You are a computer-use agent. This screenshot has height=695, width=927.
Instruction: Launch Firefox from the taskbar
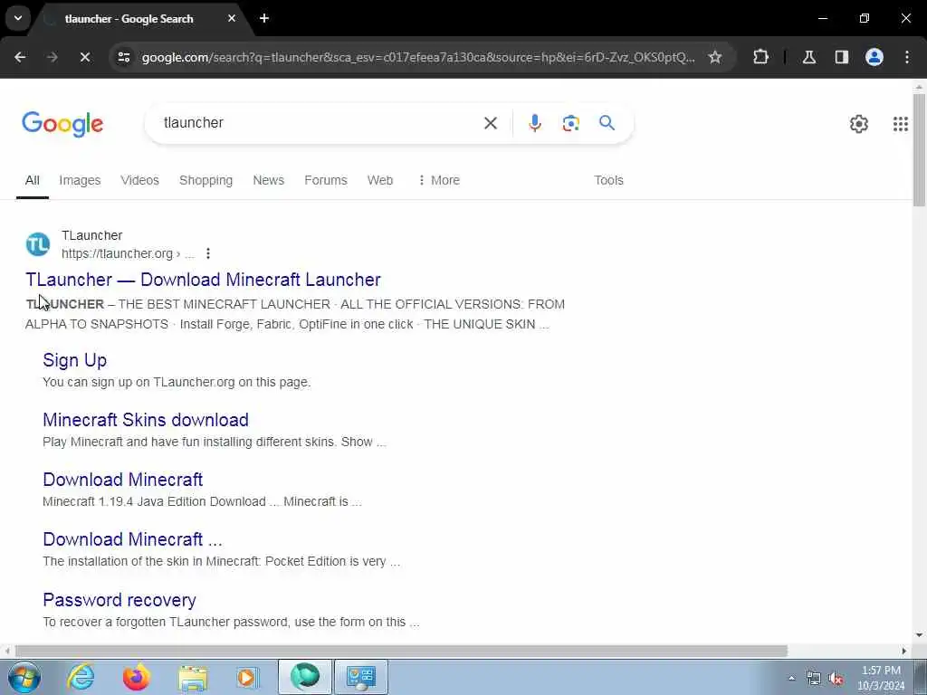click(x=136, y=677)
